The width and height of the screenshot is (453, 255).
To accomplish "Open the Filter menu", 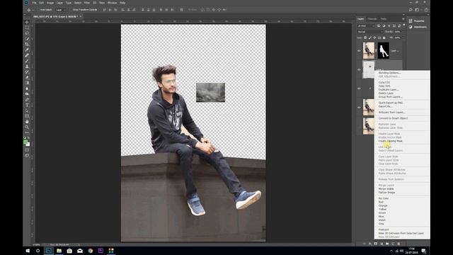I will 86,3.
